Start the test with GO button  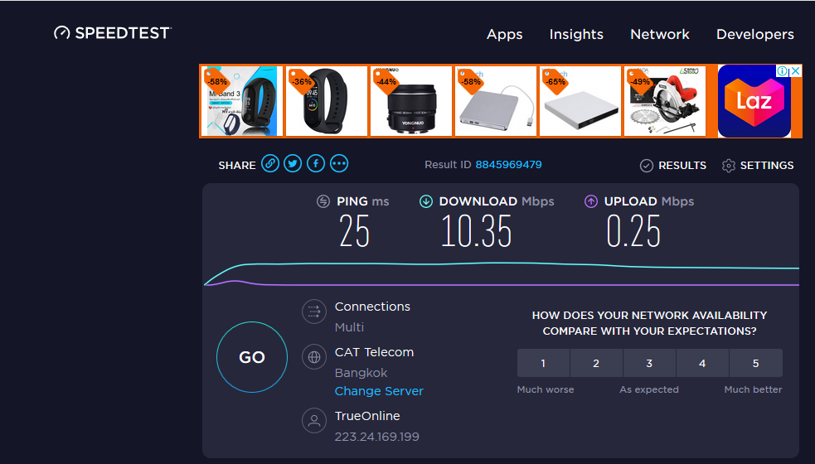(252, 357)
